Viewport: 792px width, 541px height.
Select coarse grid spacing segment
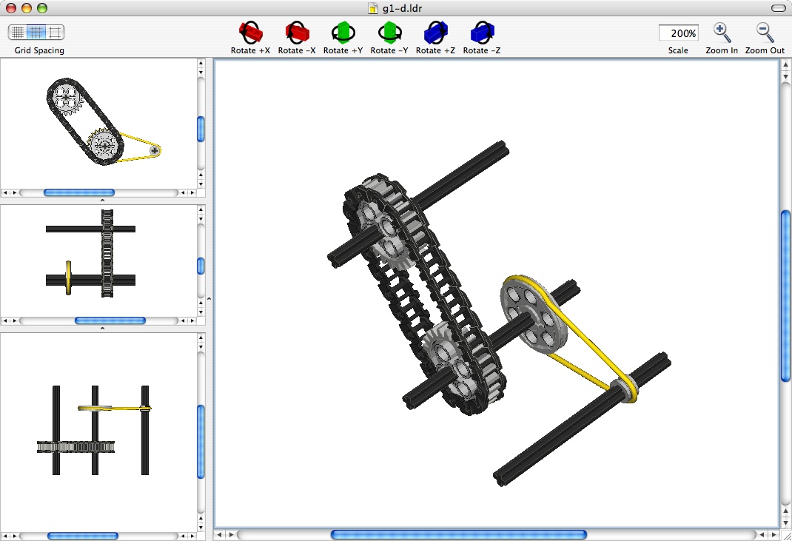(55, 33)
